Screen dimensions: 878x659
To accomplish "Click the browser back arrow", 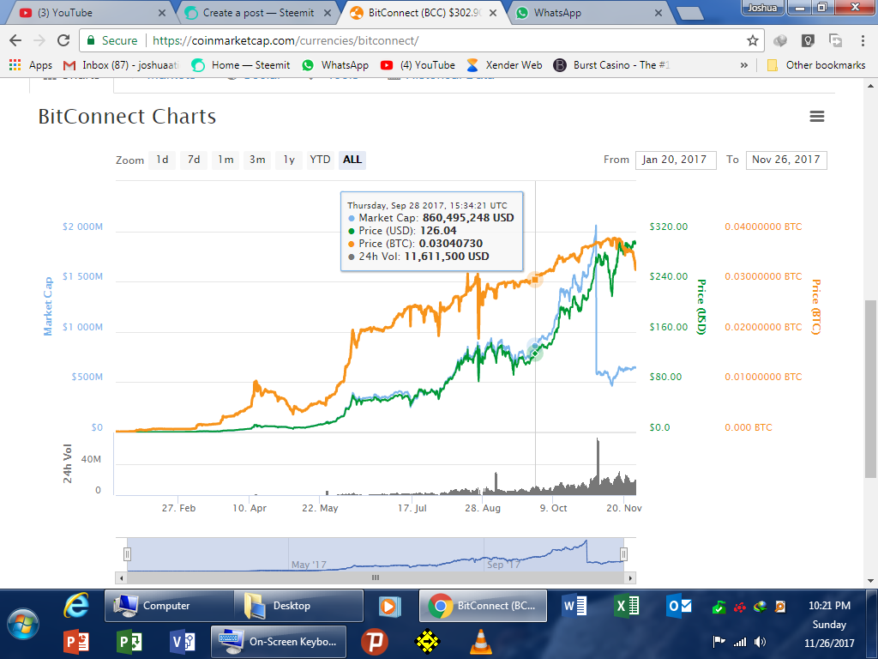I will [15, 40].
